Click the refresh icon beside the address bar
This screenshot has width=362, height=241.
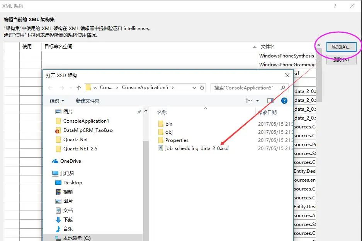tap(202, 88)
